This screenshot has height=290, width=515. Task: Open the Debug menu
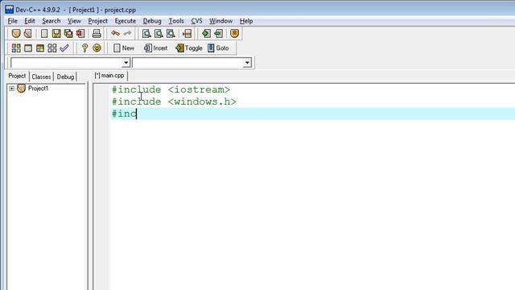(x=152, y=21)
